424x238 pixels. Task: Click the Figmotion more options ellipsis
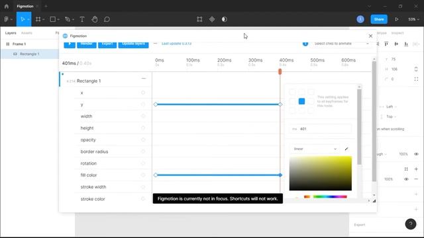(x=155, y=43)
